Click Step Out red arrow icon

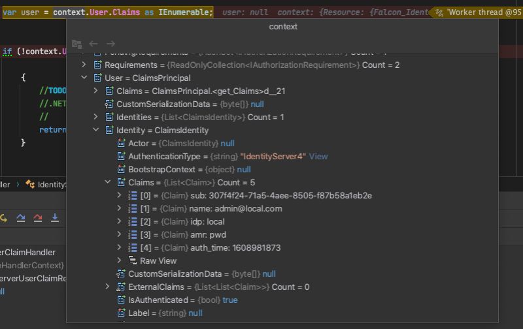[38, 218]
